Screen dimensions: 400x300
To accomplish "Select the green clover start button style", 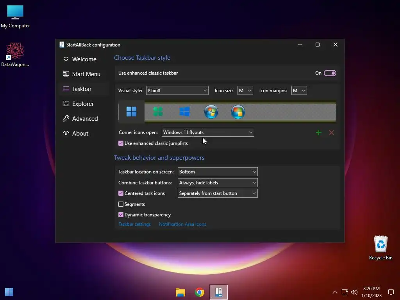I will [x=158, y=111].
